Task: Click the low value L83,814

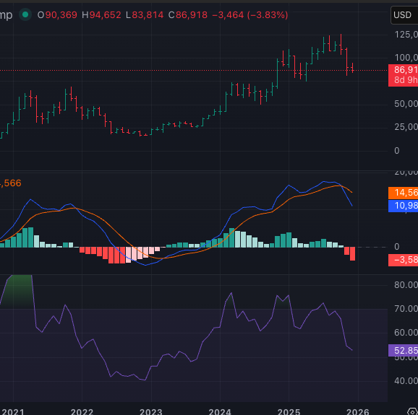Action: coord(145,15)
